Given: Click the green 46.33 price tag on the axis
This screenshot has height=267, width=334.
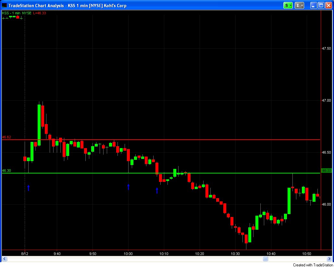Looking at the screenshot, I should coord(327,170).
